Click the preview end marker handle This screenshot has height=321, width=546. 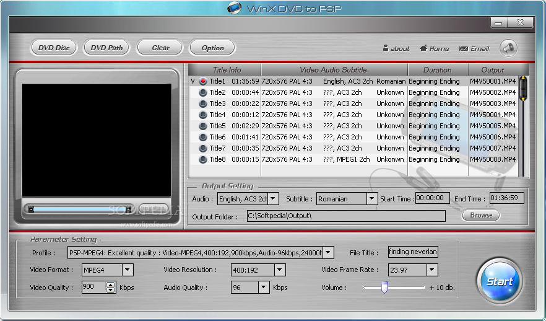129,209
